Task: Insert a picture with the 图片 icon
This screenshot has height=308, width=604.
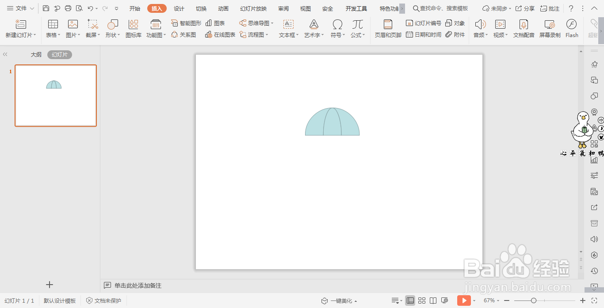Action: pyautogui.click(x=73, y=24)
